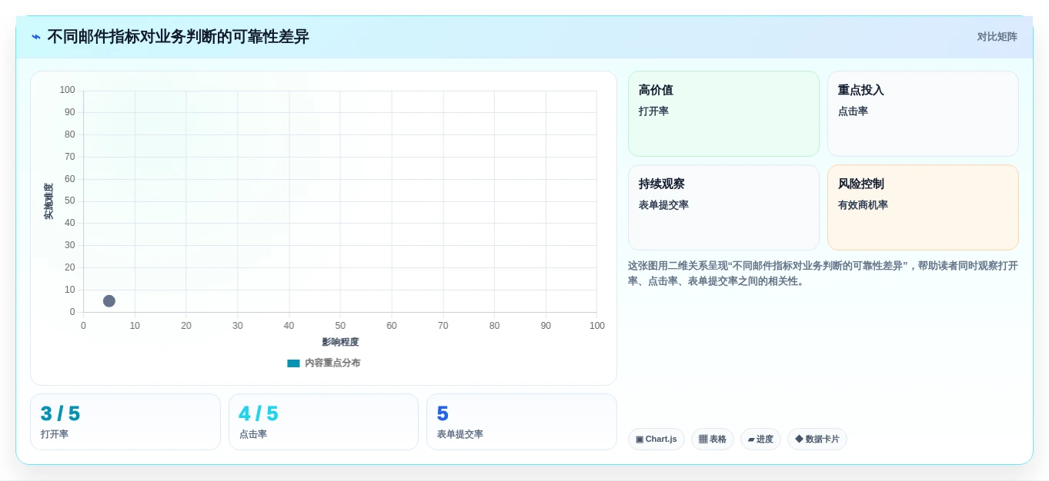Click the 表格 tag chip
Screen dimensions: 1049x481
713,440
